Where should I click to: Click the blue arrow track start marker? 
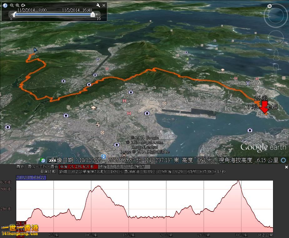35,50
